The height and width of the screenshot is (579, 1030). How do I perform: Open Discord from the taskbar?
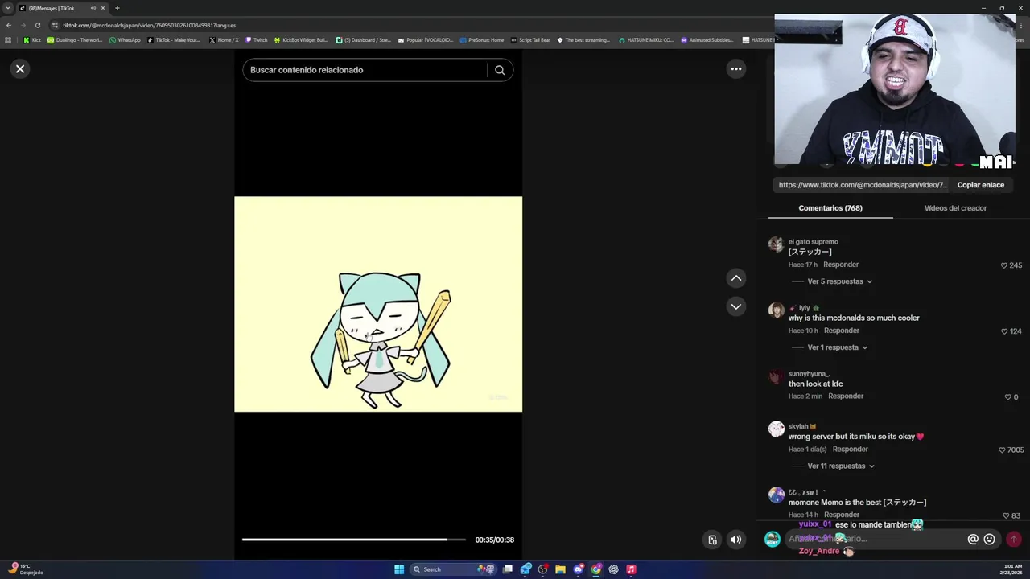(578, 569)
